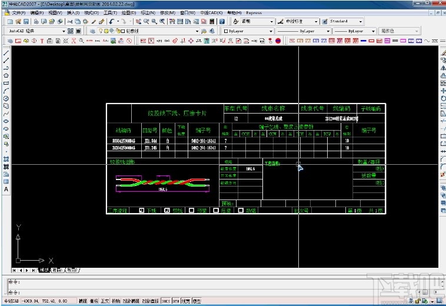Toggle 对象追踪 object tracking in status bar
Viewport: 446px width, 306px height.
[150, 301]
